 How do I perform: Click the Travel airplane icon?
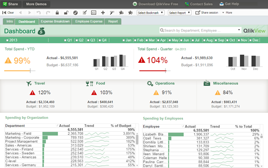29,84
